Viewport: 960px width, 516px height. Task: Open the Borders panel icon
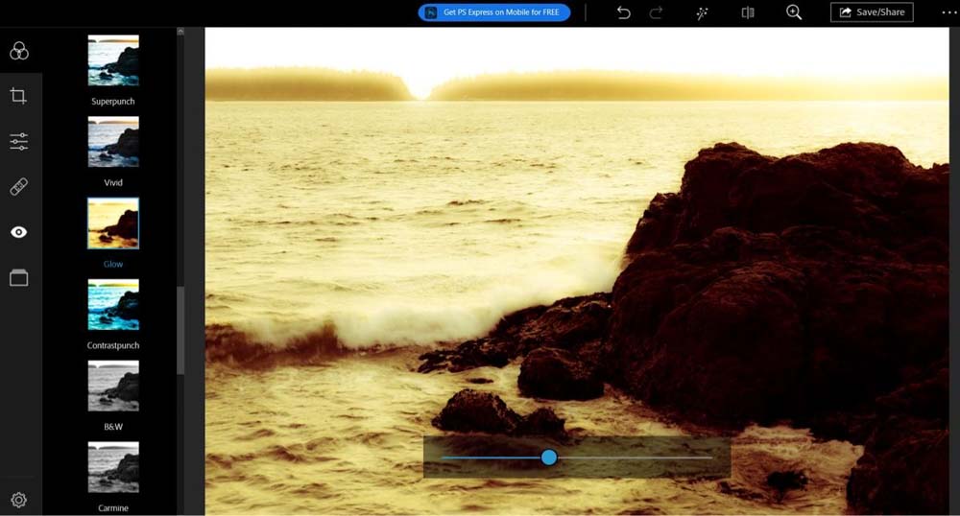19,277
